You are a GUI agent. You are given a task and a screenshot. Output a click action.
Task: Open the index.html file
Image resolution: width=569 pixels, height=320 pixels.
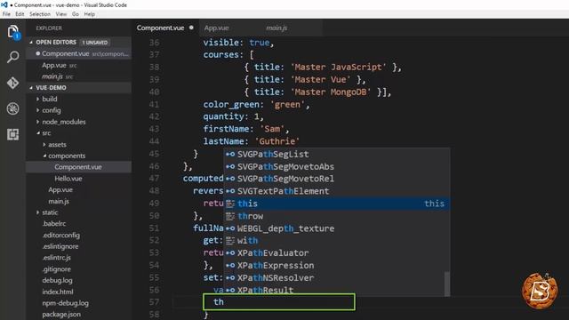[x=57, y=292]
